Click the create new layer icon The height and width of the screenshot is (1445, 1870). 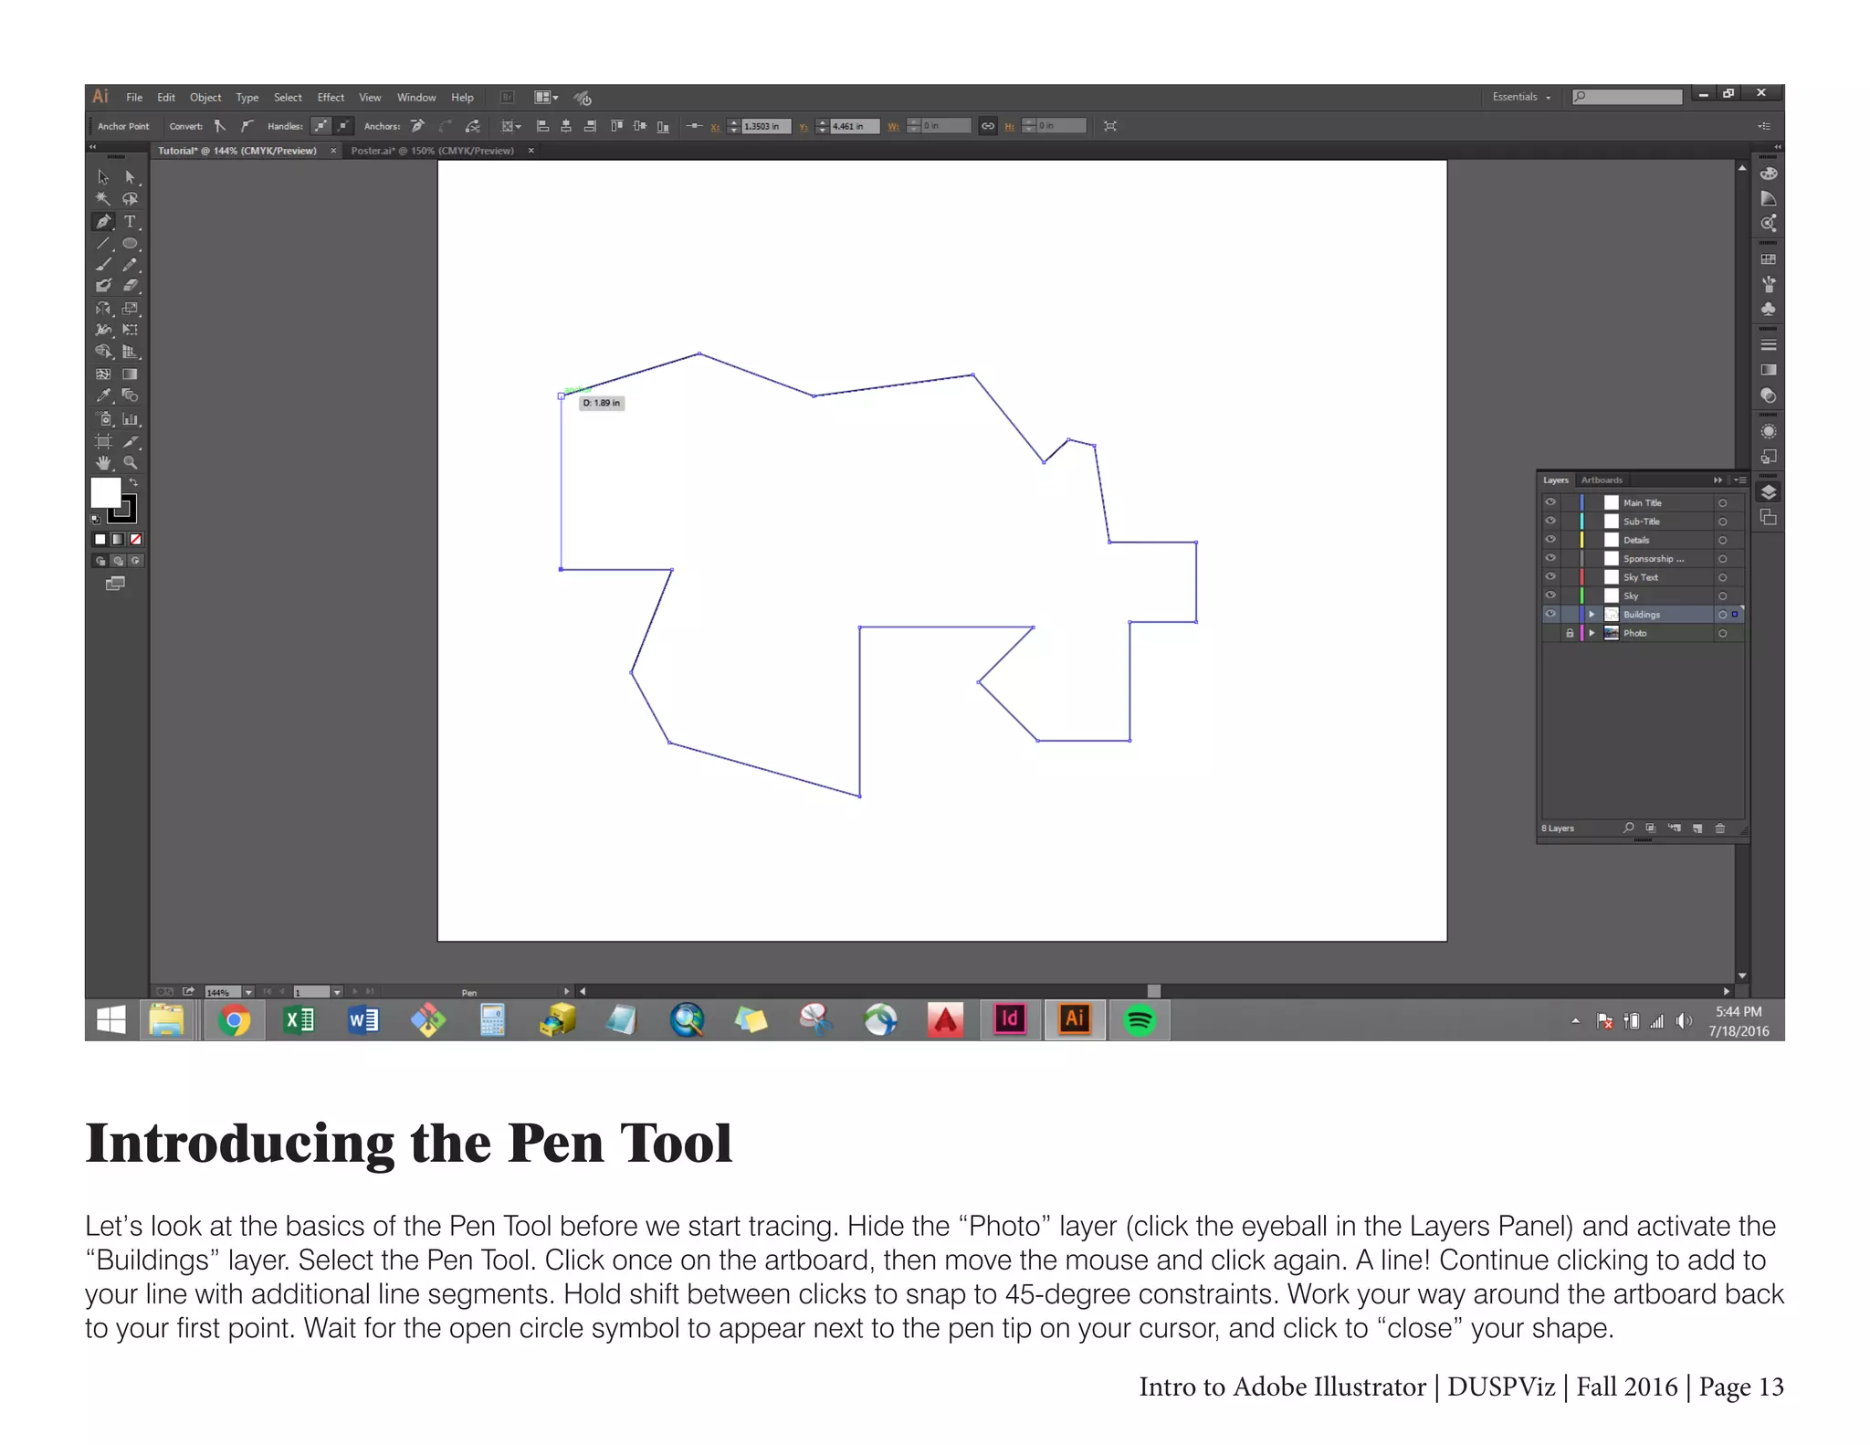1697,828
